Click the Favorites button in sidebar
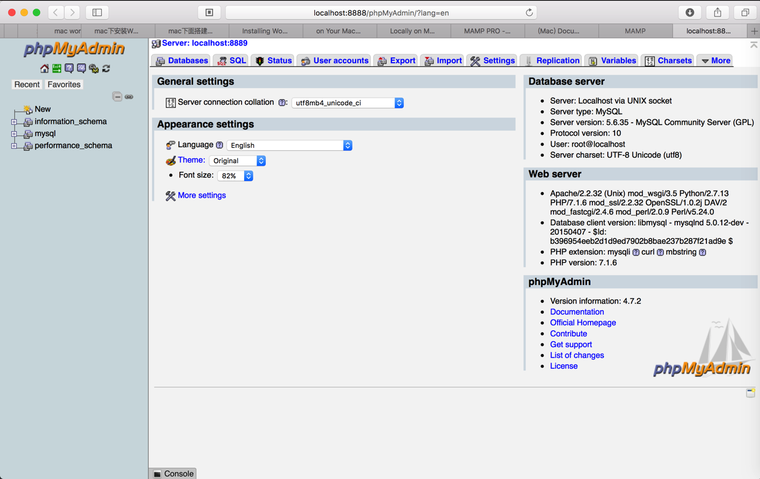760x479 pixels. point(64,84)
